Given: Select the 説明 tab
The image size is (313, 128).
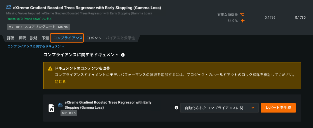Looking at the screenshot, I should pos(34,38).
